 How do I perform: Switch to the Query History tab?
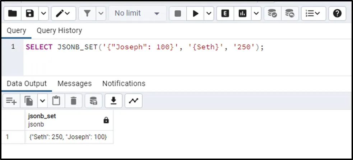[x=59, y=30]
